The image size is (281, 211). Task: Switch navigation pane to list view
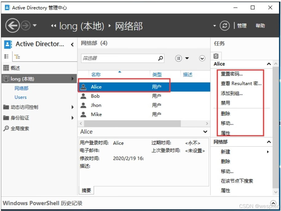7,56
